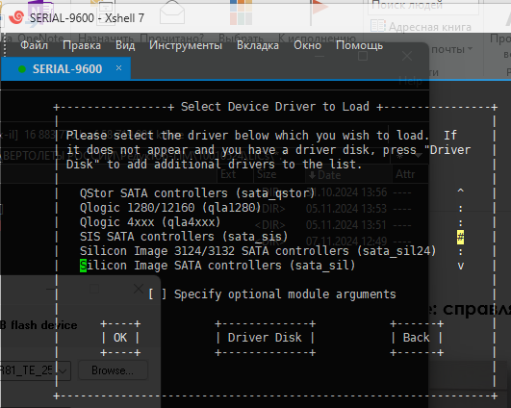Click the Attr column header in background file list
511x408 pixels.
click(x=405, y=174)
